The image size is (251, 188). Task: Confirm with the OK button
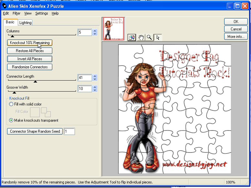[236, 21]
